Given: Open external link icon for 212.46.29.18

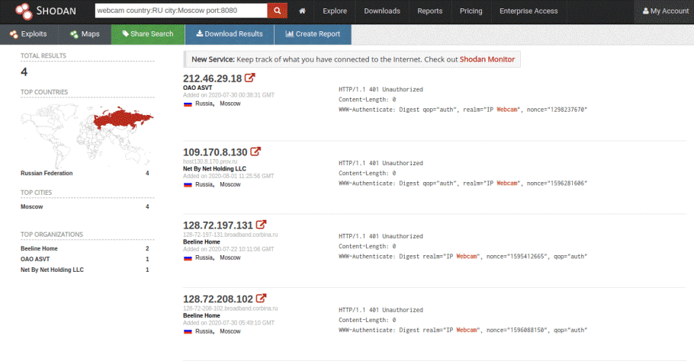Looking at the screenshot, I should (250, 78).
